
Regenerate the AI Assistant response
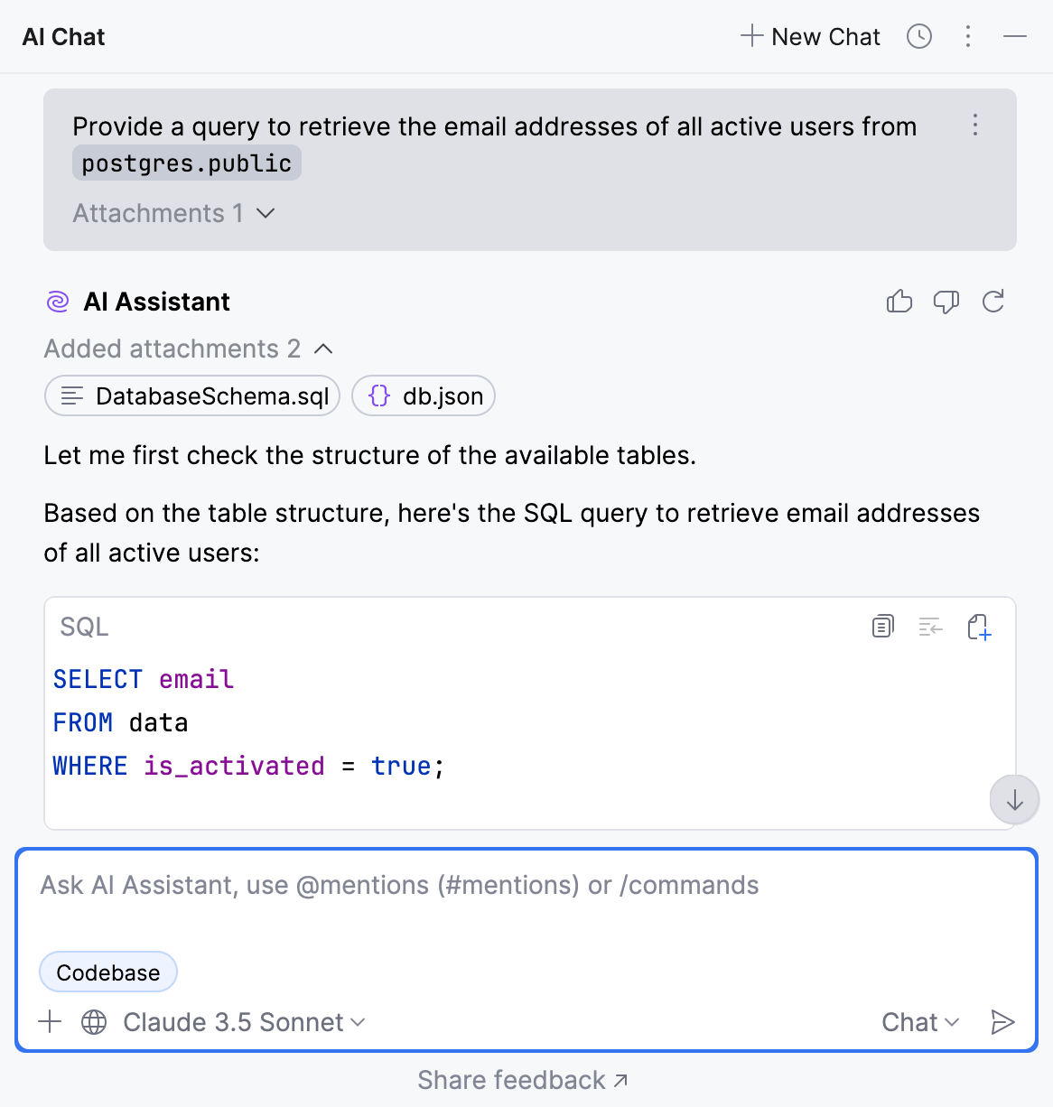pyautogui.click(x=993, y=302)
